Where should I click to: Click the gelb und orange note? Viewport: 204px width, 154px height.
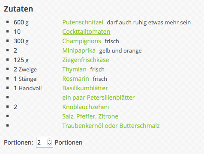[x=120, y=51]
